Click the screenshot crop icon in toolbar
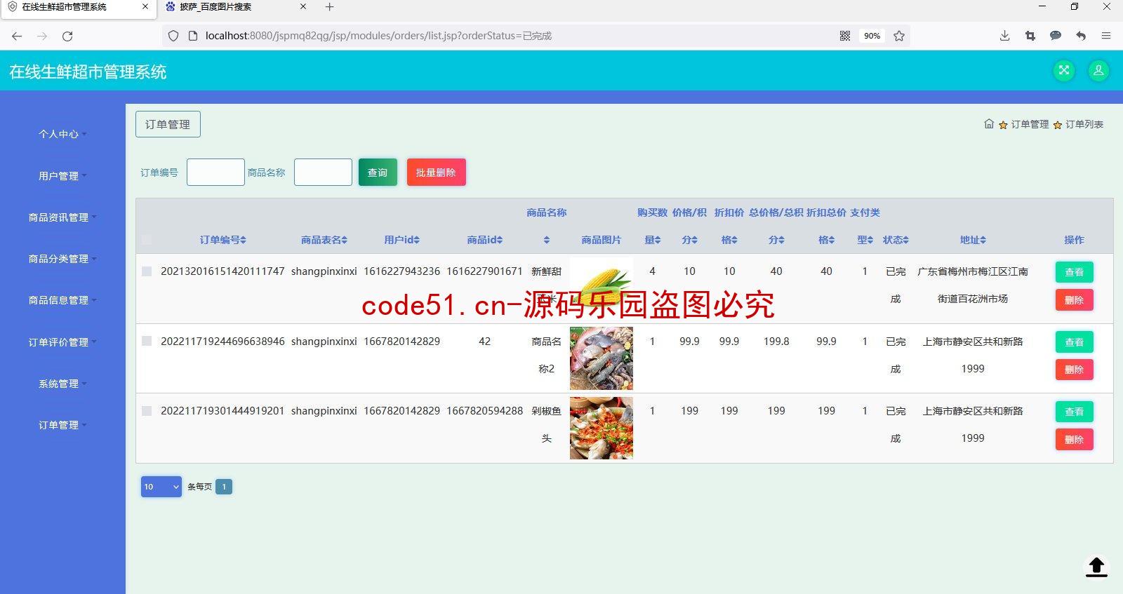The width and height of the screenshot is (1123, 594). pos(1030,36)
